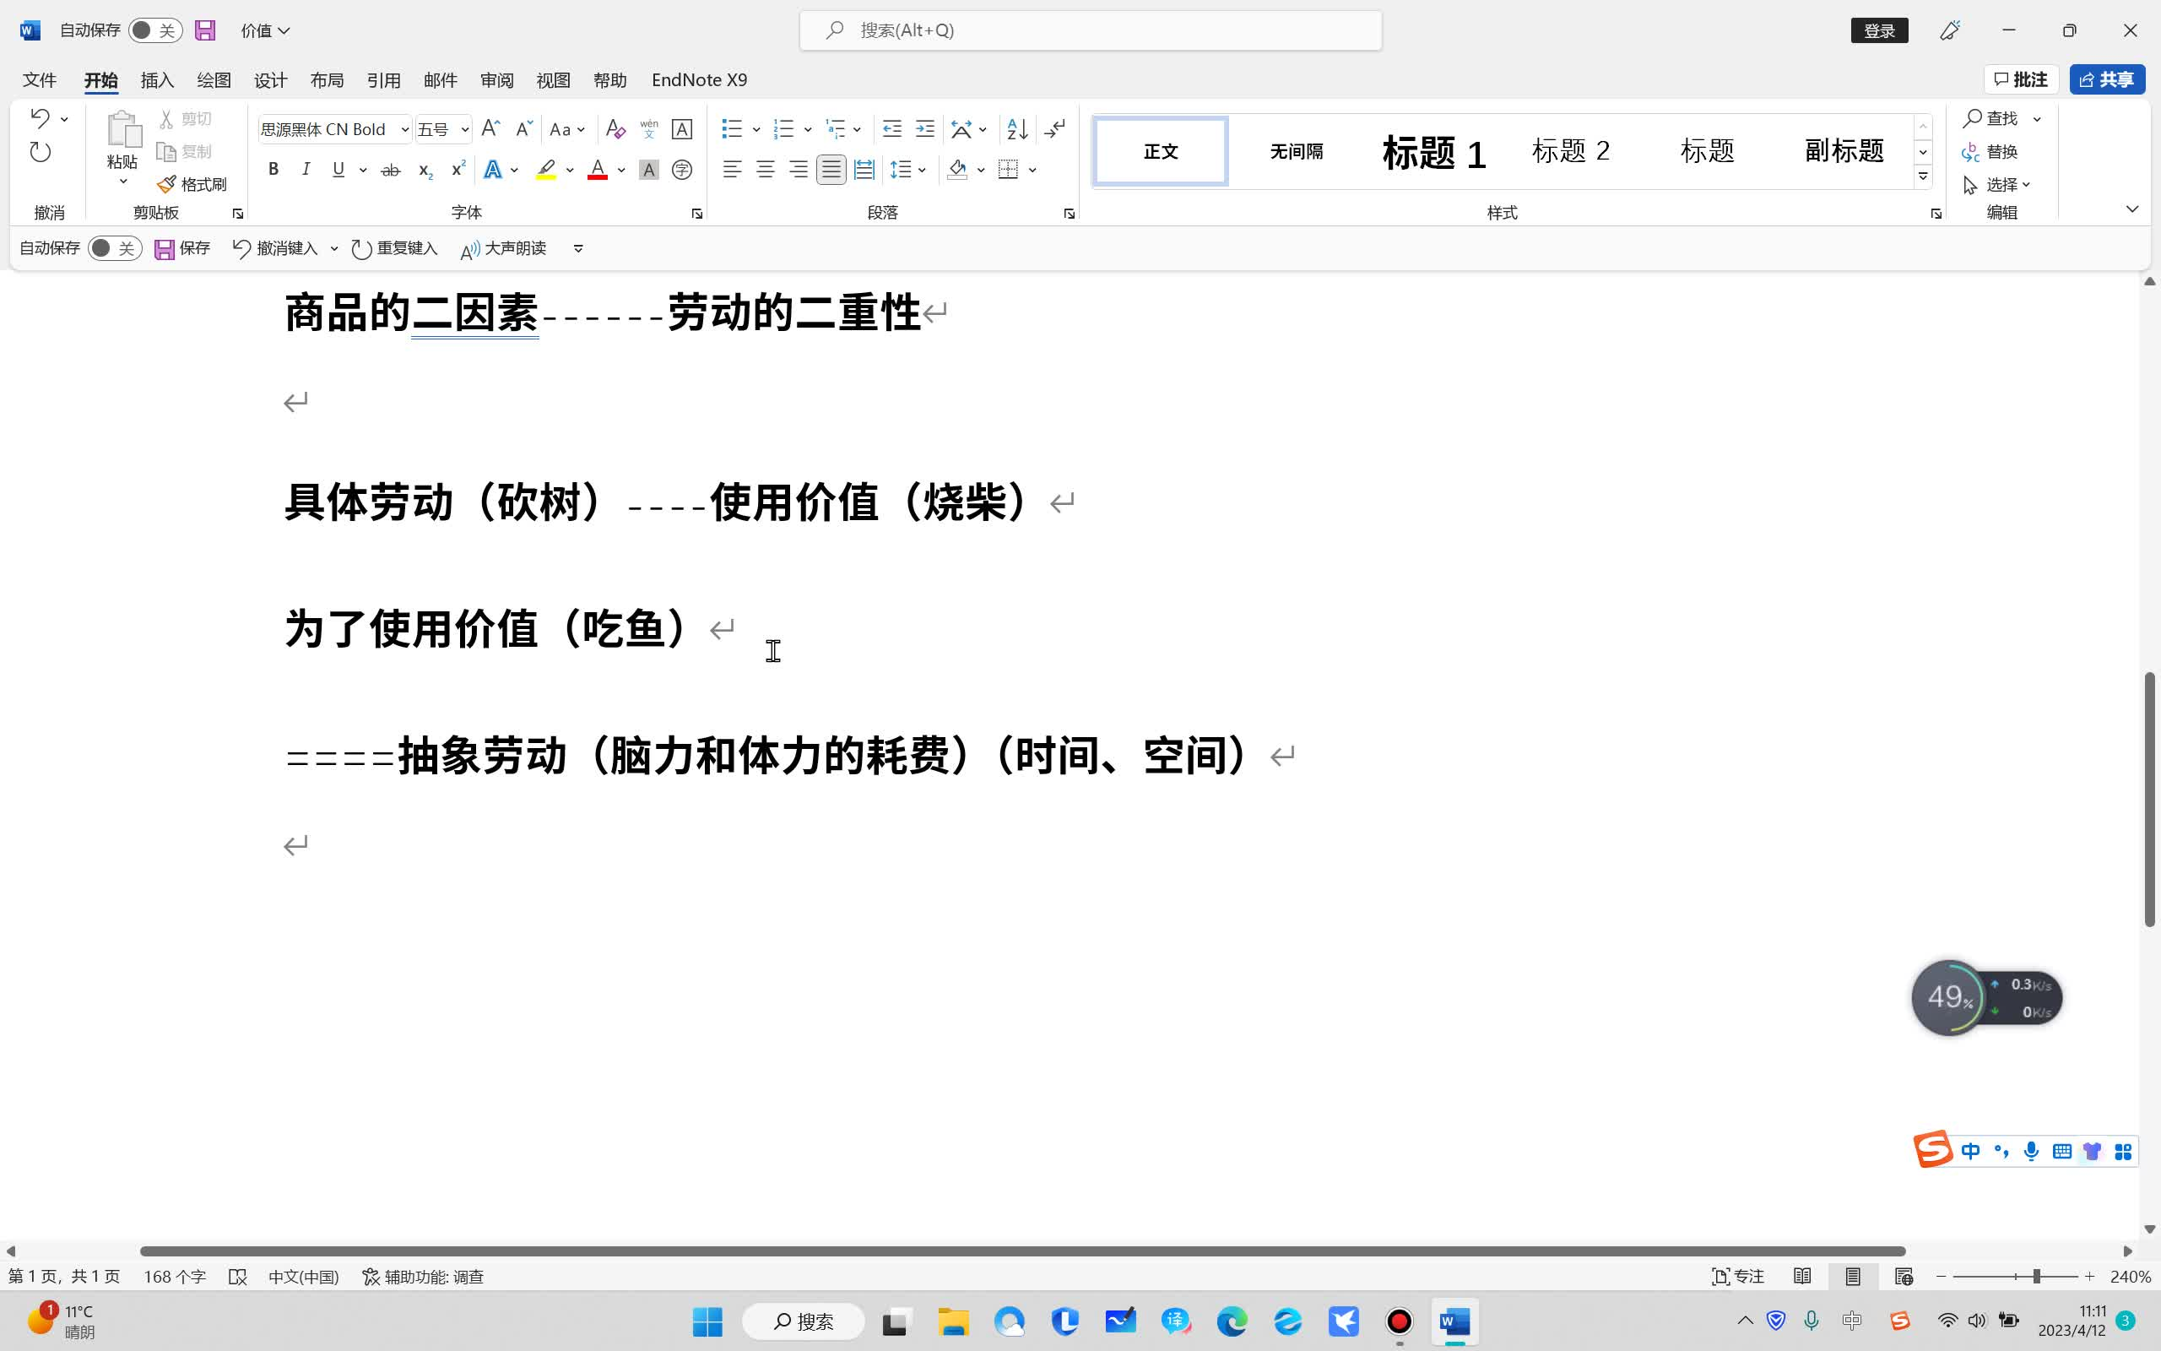2161x1351 pixels.
Task: Open the 插入 ribbon tab
Action: tap(155, 79)
